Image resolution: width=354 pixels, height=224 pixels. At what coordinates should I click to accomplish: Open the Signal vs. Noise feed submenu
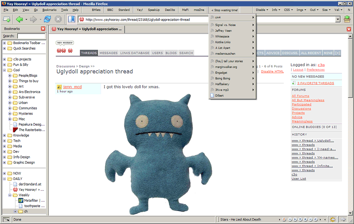[x=232, y=25]
